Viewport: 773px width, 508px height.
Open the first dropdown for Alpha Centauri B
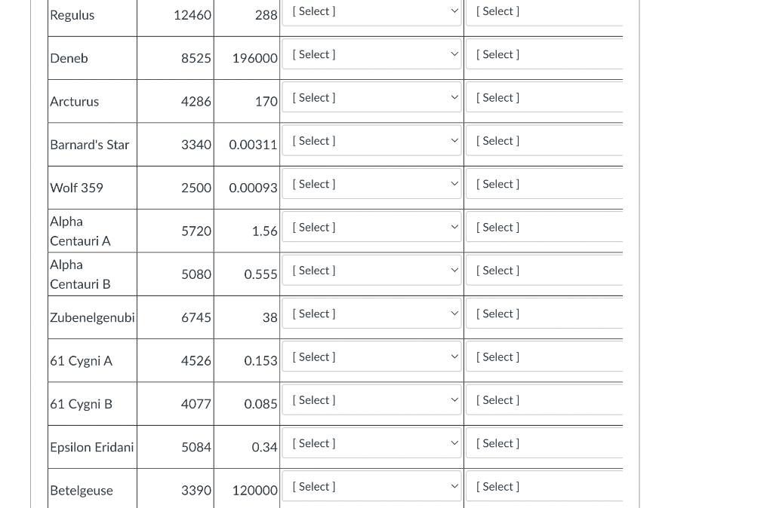click(371, 271)
